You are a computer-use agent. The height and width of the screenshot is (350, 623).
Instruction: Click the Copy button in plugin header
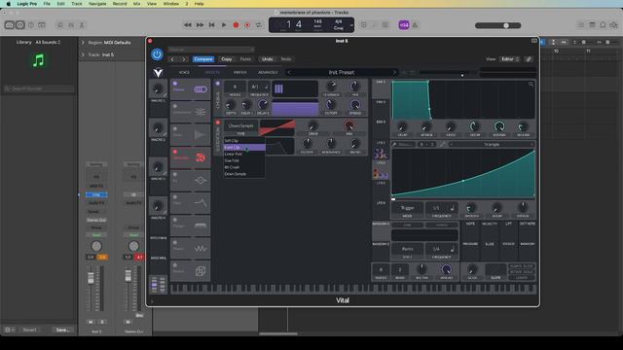pos(227,59)
